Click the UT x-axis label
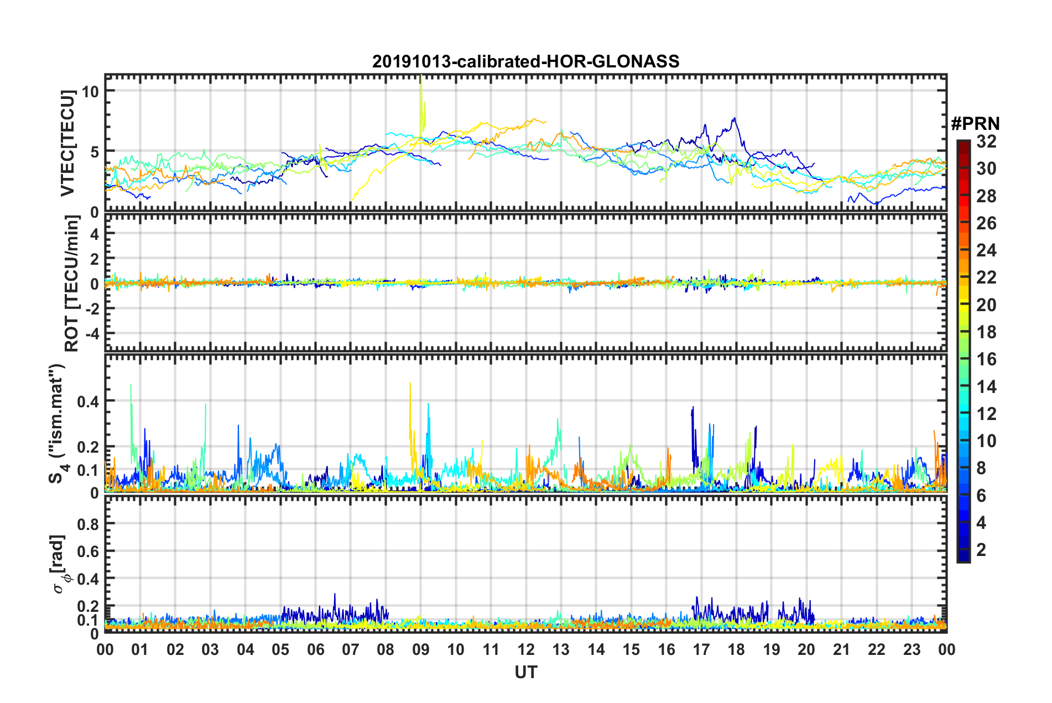Viewport: 1052px width, 703px height. pos(525,672)
